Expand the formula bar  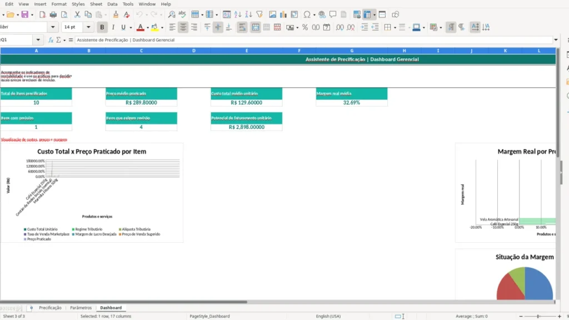point(556,40)
